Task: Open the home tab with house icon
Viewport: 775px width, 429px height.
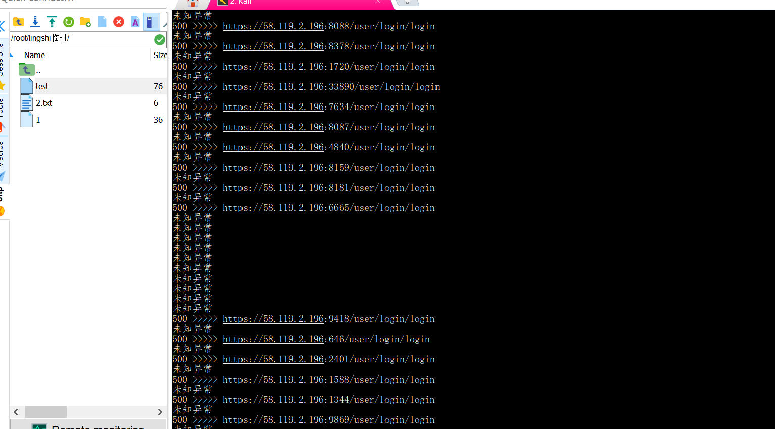Action: coord(192,3)
